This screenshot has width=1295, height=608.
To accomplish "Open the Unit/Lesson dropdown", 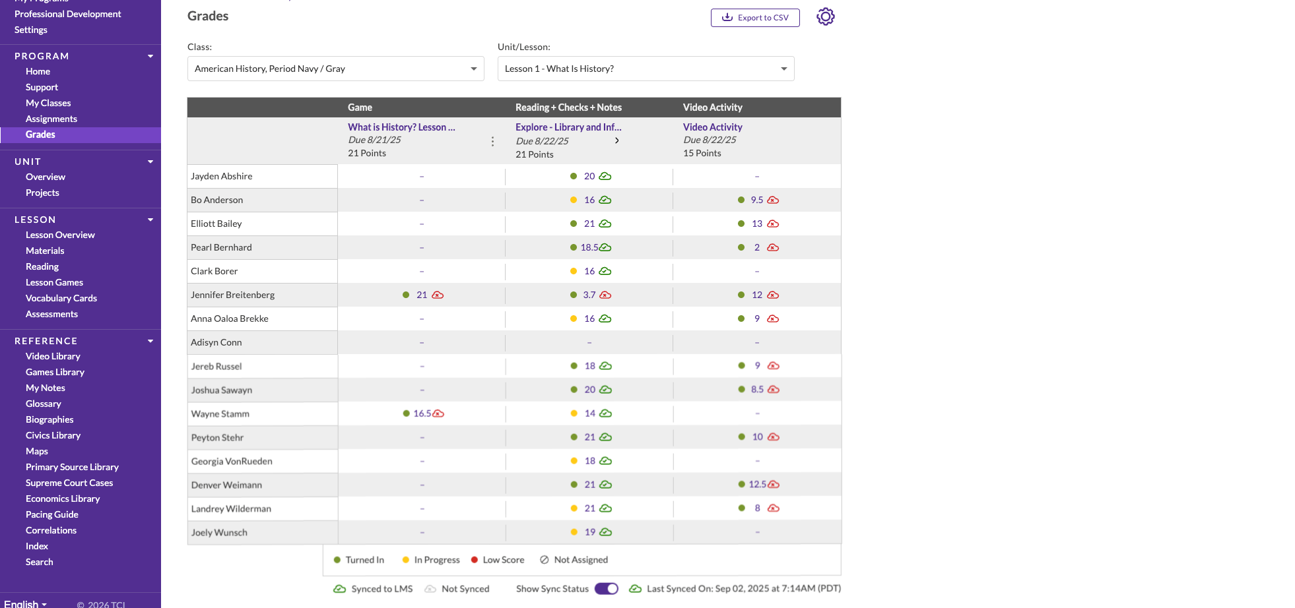I will (x=646, y=69).
